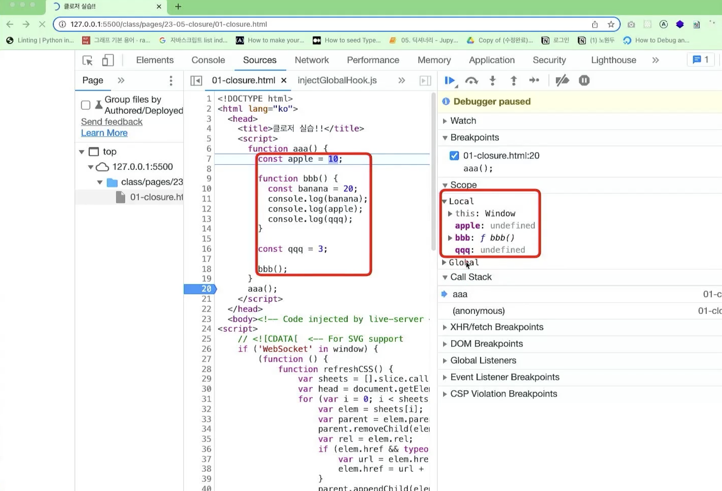Collapse the 127.0.0.1:5500 tree node
This screenshot has height=491, width=722.
[x=90, y=167]
